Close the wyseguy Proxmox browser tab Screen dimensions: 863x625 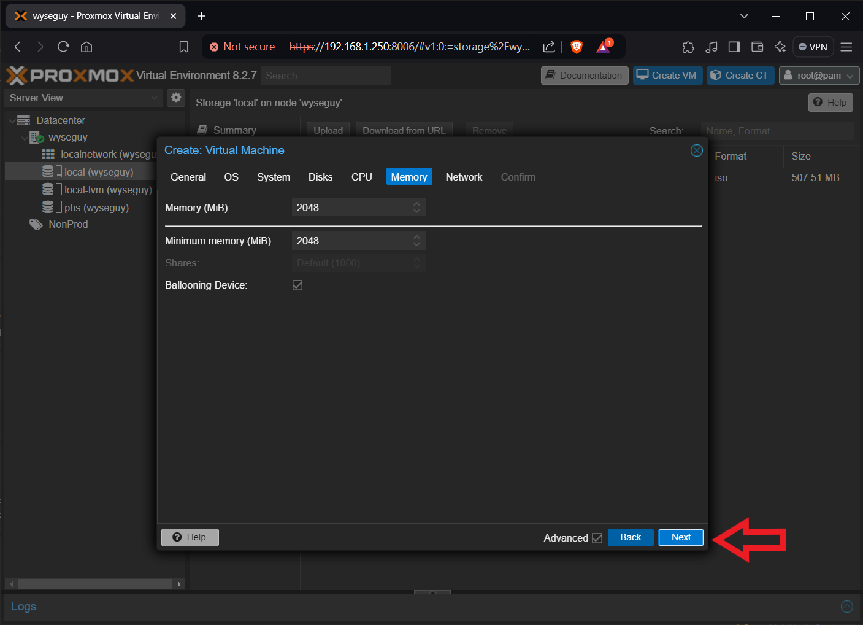pos(173,16)
